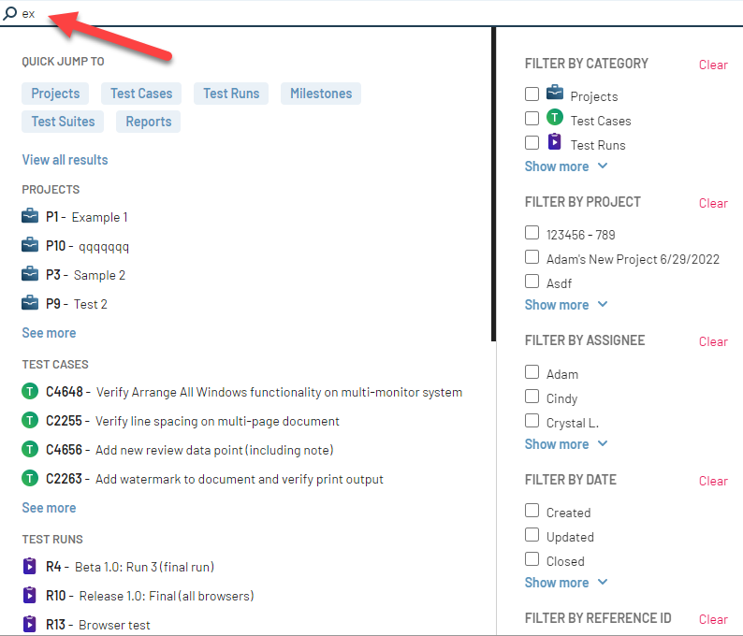Open project 'qqqqqqq'
Image resolution: width=743 pixels, height=636 pixels.
104,247
